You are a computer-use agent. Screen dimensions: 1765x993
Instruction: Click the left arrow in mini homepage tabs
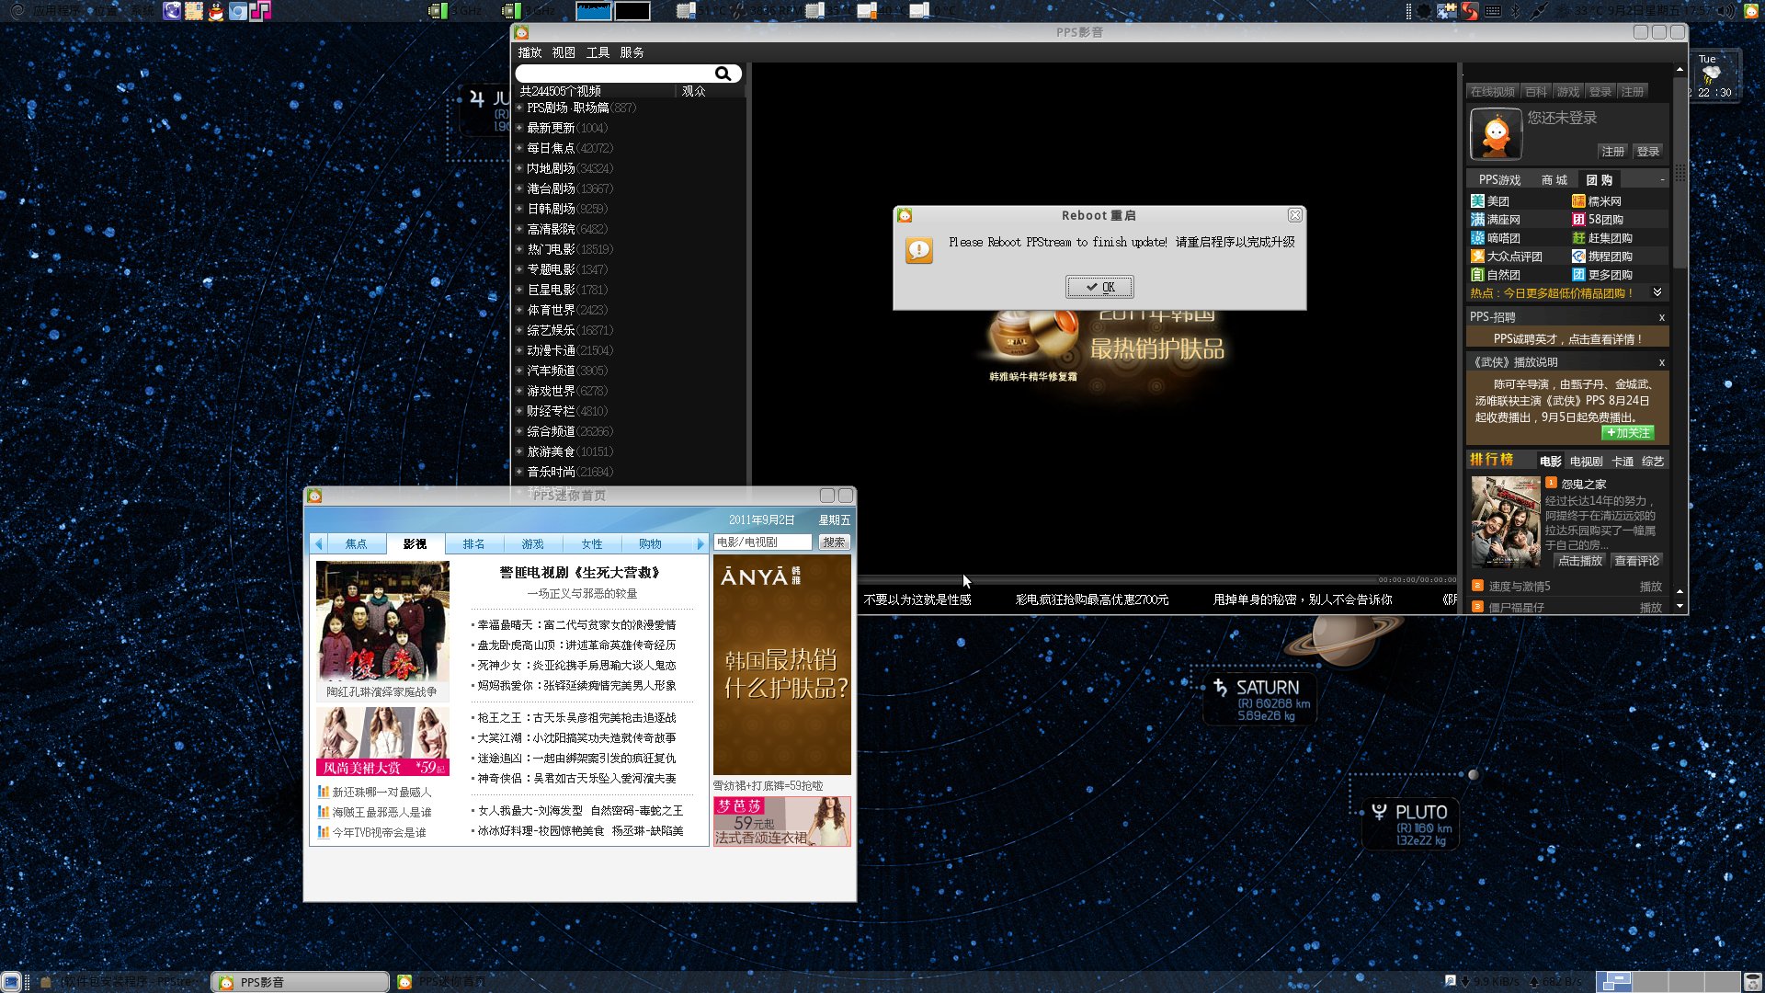(318, 544)
